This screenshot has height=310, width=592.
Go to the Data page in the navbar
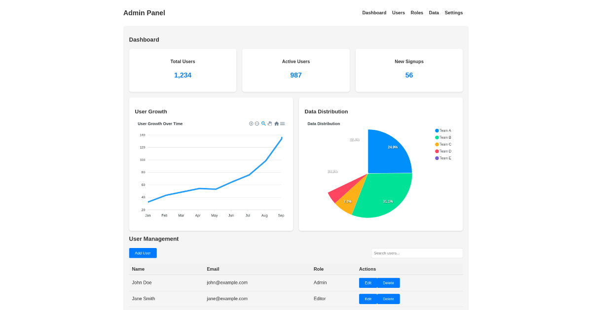point(434,13)
